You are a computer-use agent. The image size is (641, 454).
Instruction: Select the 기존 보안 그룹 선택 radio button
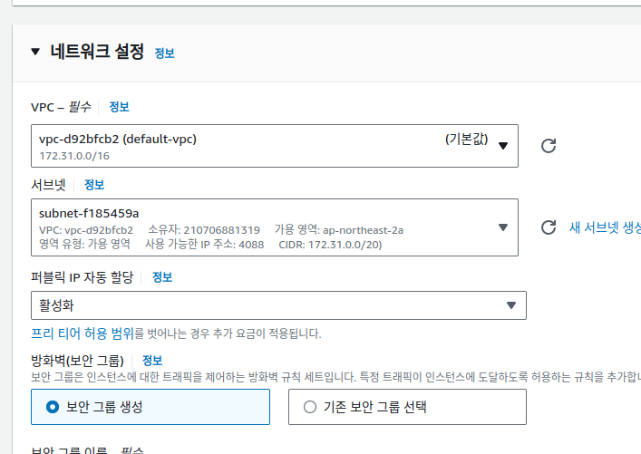click(x=310, y=407)
